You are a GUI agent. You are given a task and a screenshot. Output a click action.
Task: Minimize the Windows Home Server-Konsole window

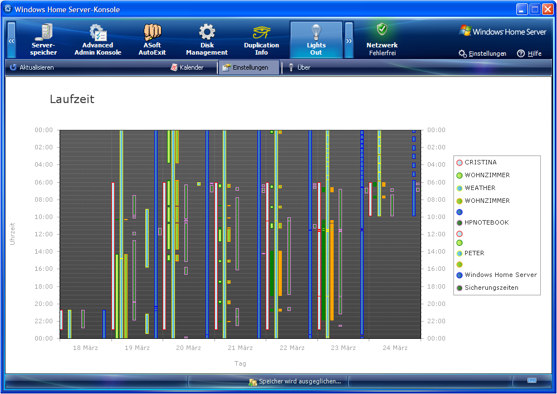[x=522, y=9]
